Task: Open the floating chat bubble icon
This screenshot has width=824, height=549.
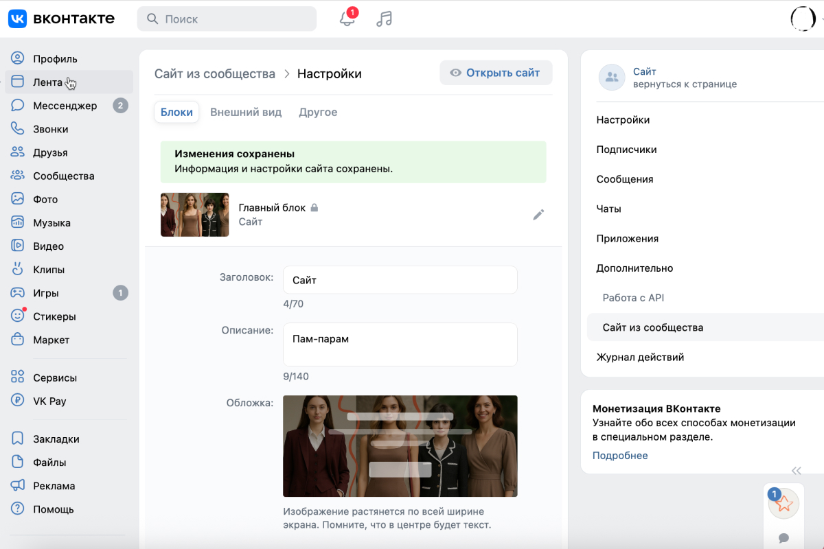Action: [x=783, y=537]
